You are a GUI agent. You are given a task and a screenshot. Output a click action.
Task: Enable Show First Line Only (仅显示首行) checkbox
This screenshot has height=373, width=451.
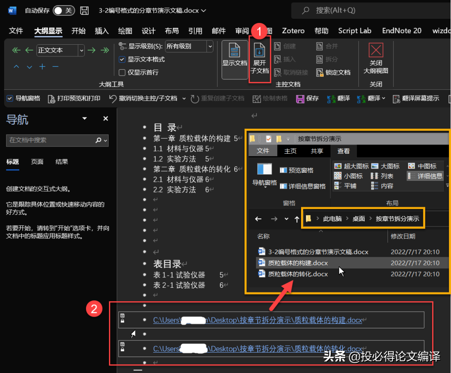122,72
